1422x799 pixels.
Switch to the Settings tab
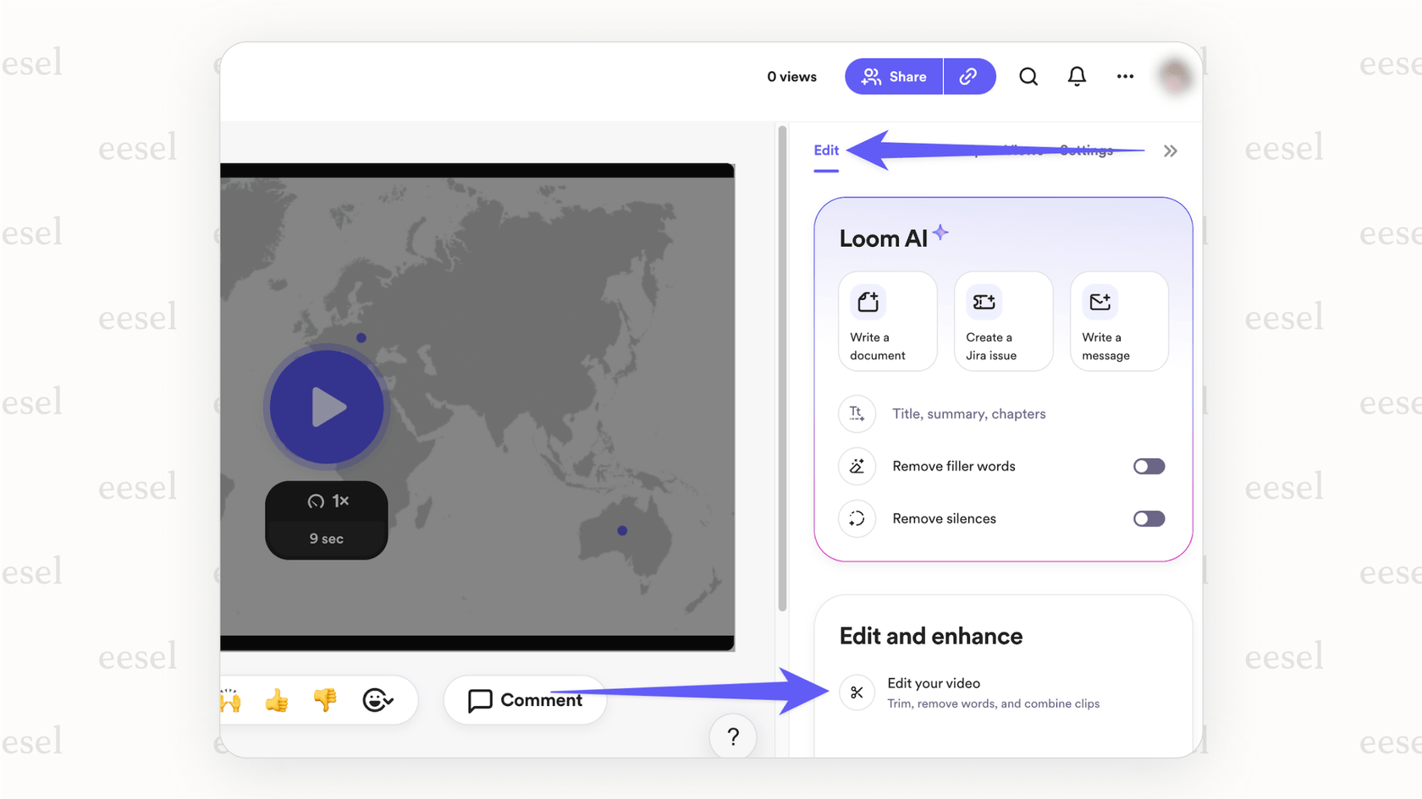(1087, 150)
